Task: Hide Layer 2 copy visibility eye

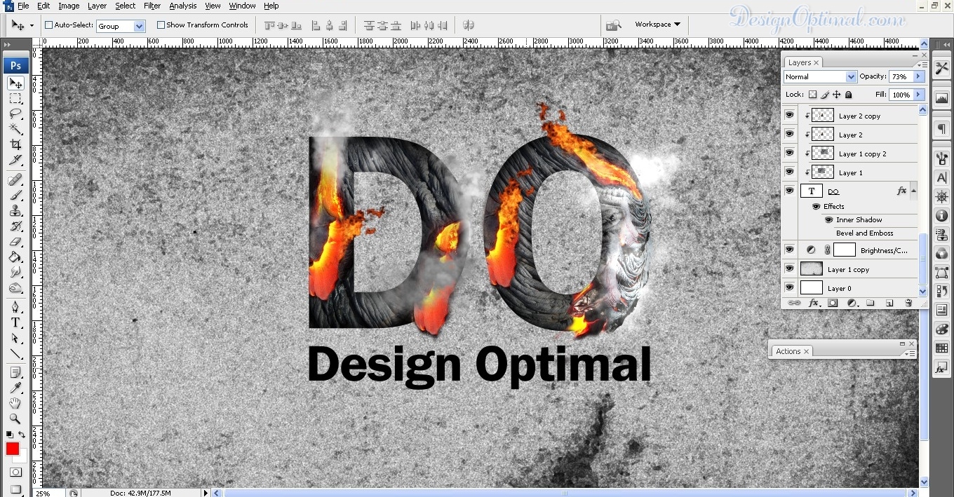Action: 790,115
